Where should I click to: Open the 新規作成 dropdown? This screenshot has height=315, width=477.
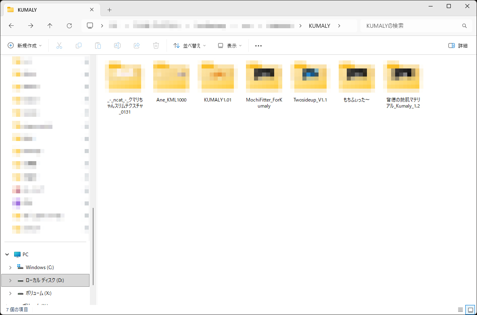pos(25,46)
